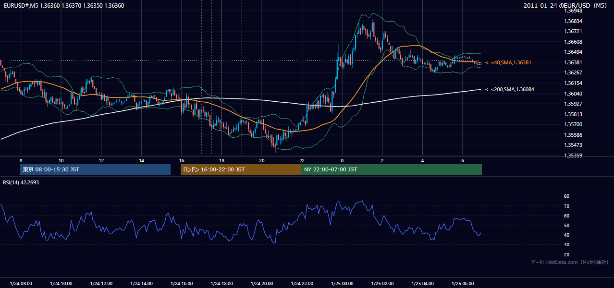Click price scale value 1.36154
The width and height of the screenshot is (614, 288).
click(573, 83)
